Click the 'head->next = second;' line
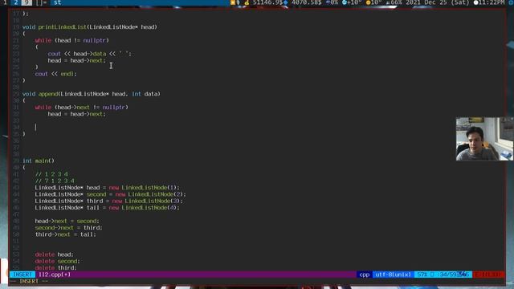514x289 pixels. [67, 222]
